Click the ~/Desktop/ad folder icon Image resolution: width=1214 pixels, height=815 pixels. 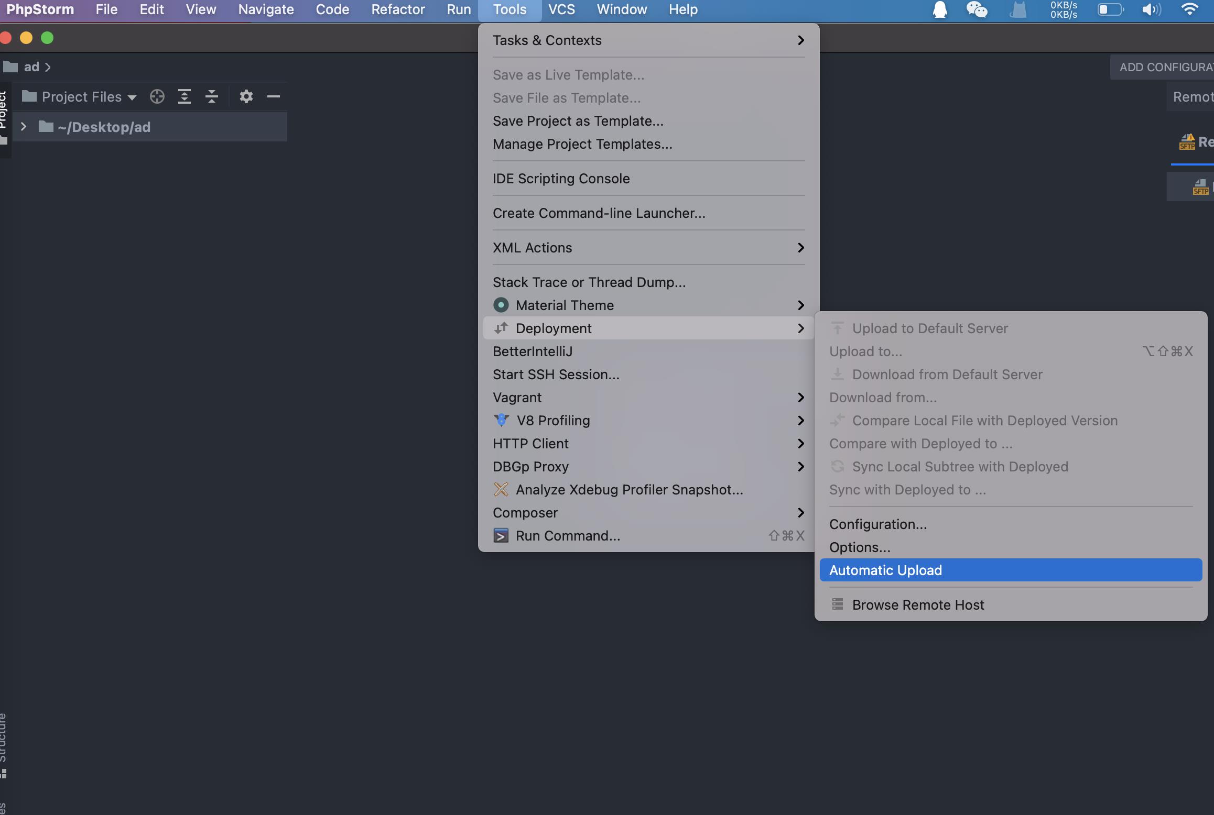coord(46,127)
